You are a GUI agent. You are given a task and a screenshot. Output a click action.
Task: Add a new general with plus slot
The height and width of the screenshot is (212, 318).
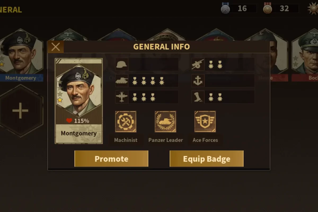[21, 111]
